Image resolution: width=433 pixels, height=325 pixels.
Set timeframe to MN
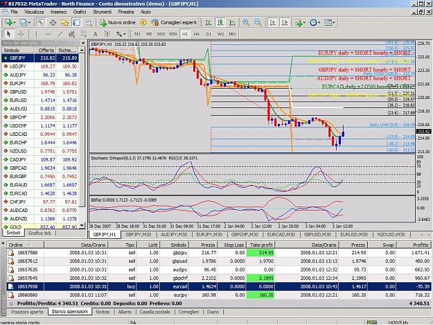coord(232,34)
